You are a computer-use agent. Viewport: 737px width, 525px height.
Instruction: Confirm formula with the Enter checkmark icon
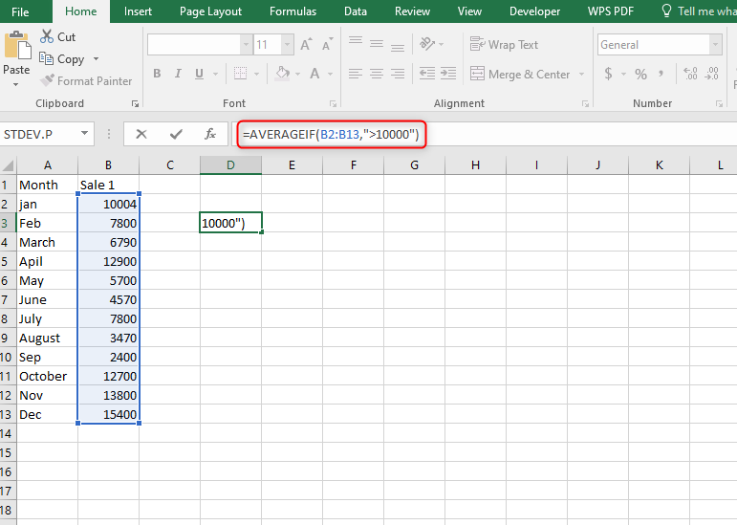(x=176, y=135)
